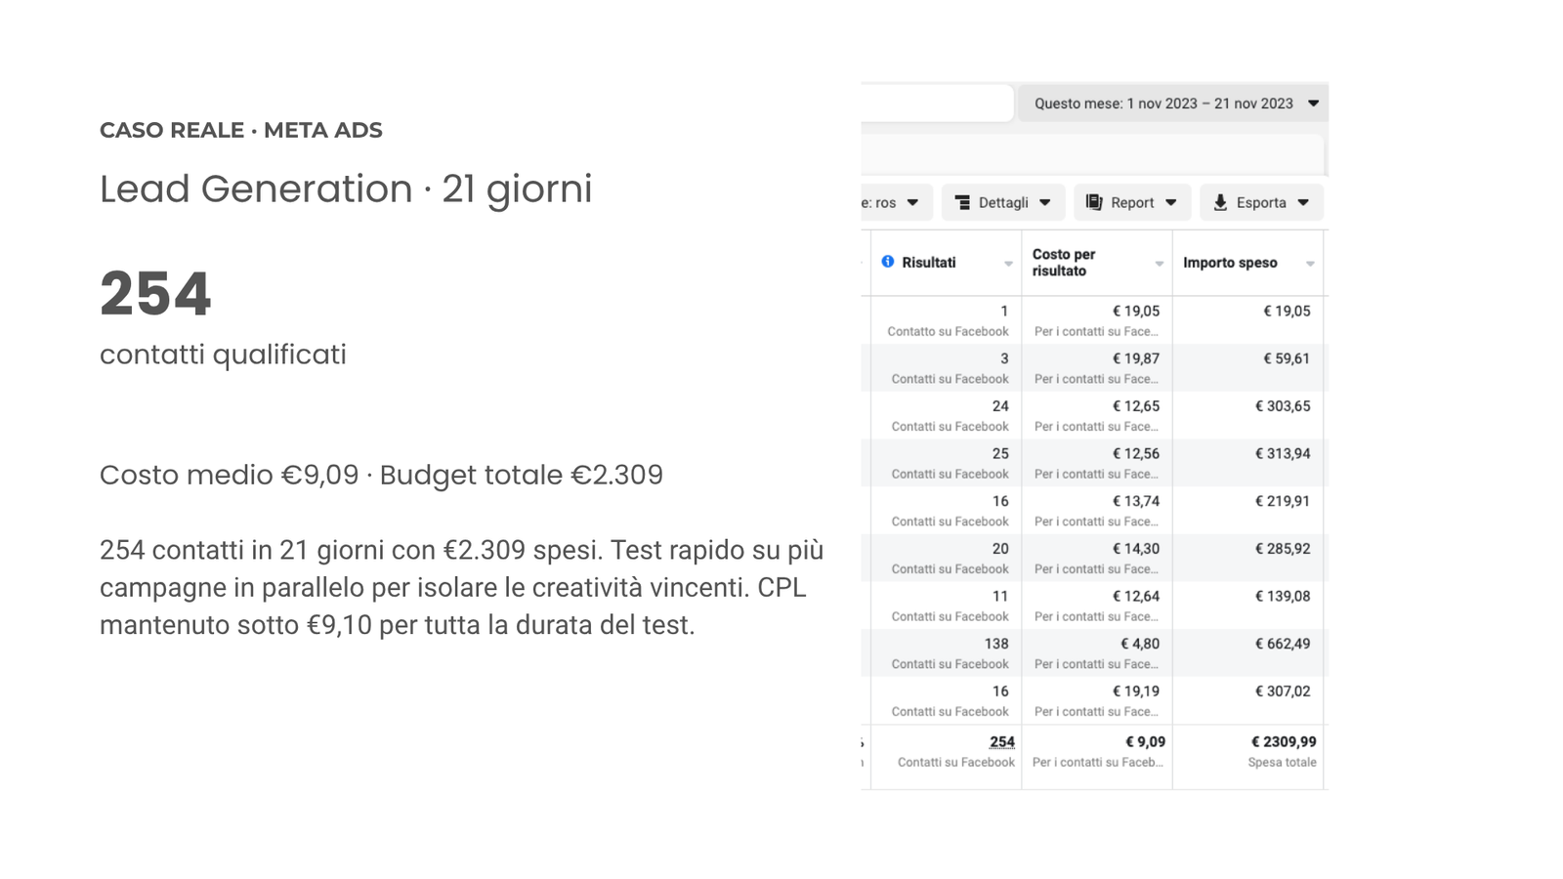Sort by the Importo speso column arrow
The height and width of the screenshot is (879, 1563).
[1310, 264]
